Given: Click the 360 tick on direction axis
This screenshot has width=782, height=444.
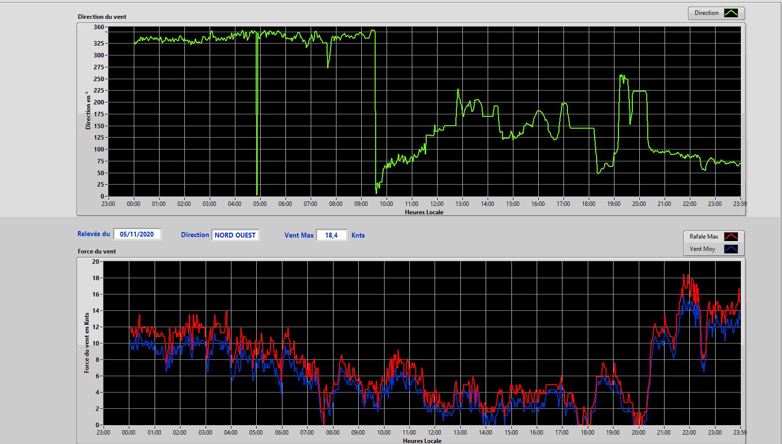Looking at the screenshot, I should [x=99, y=27].
